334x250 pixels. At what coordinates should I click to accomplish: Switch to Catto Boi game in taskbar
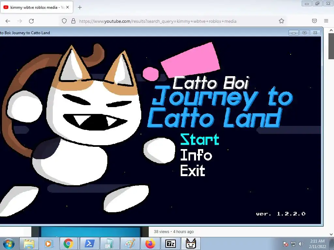click(191, 243)
